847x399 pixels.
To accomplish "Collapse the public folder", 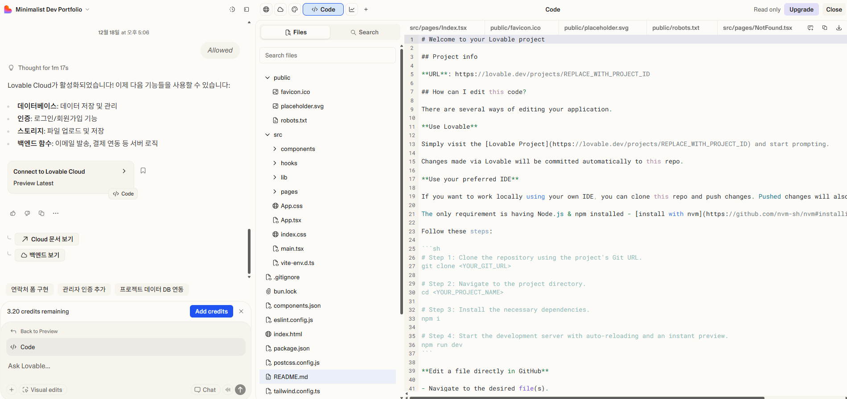I will (x=267, y=77).
